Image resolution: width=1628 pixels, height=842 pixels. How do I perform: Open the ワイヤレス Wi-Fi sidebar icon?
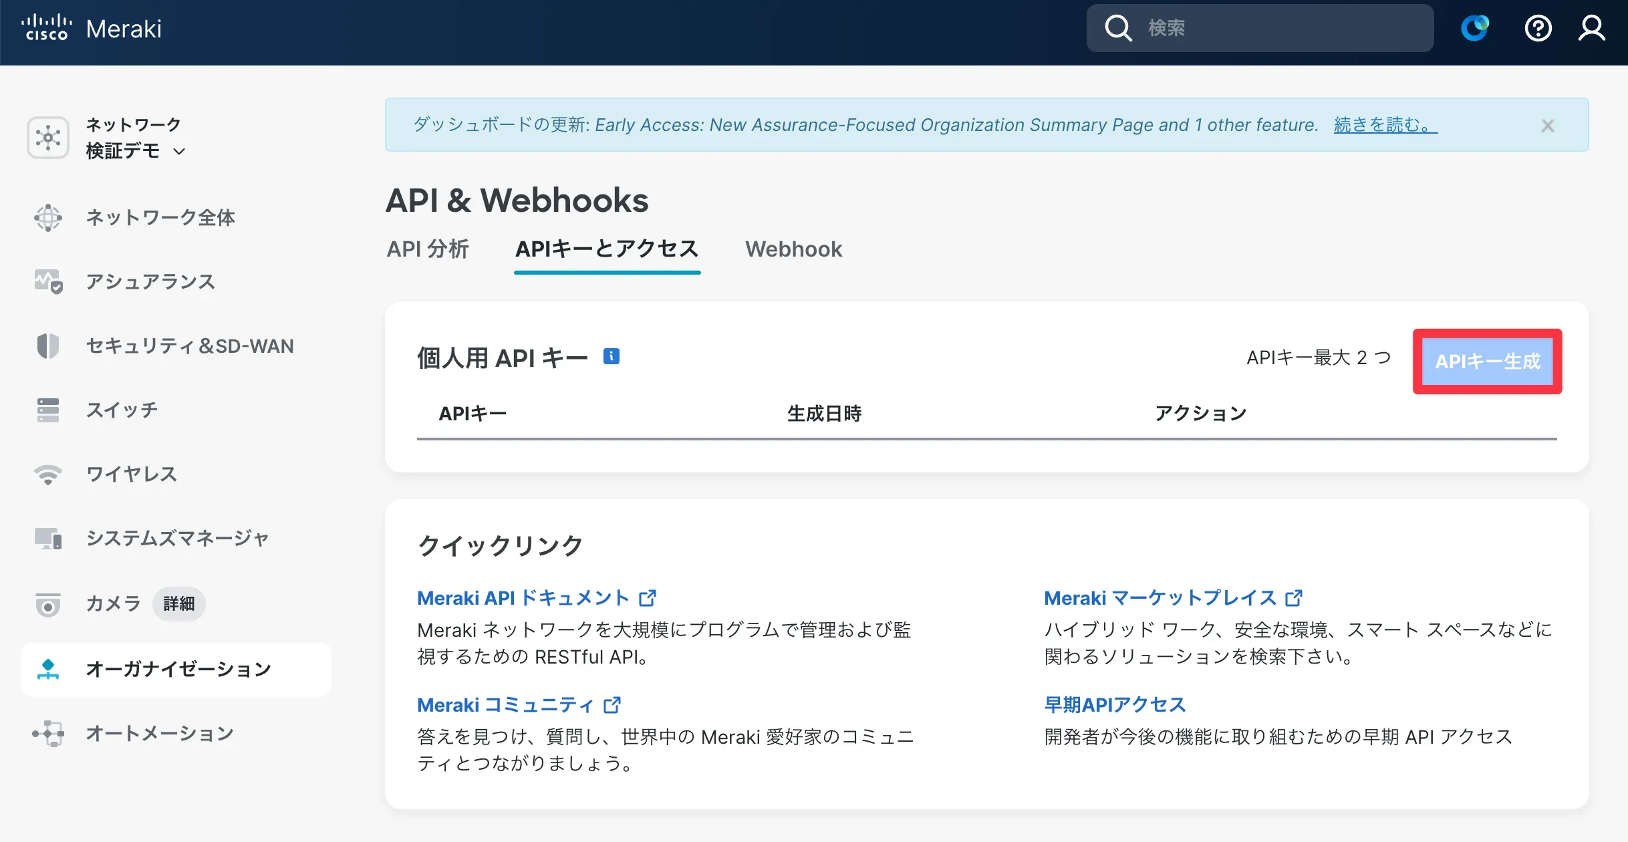click(48, 474)
